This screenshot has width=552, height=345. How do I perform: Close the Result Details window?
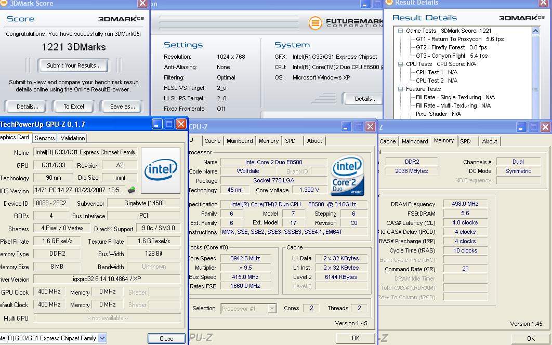pos(544,3)
